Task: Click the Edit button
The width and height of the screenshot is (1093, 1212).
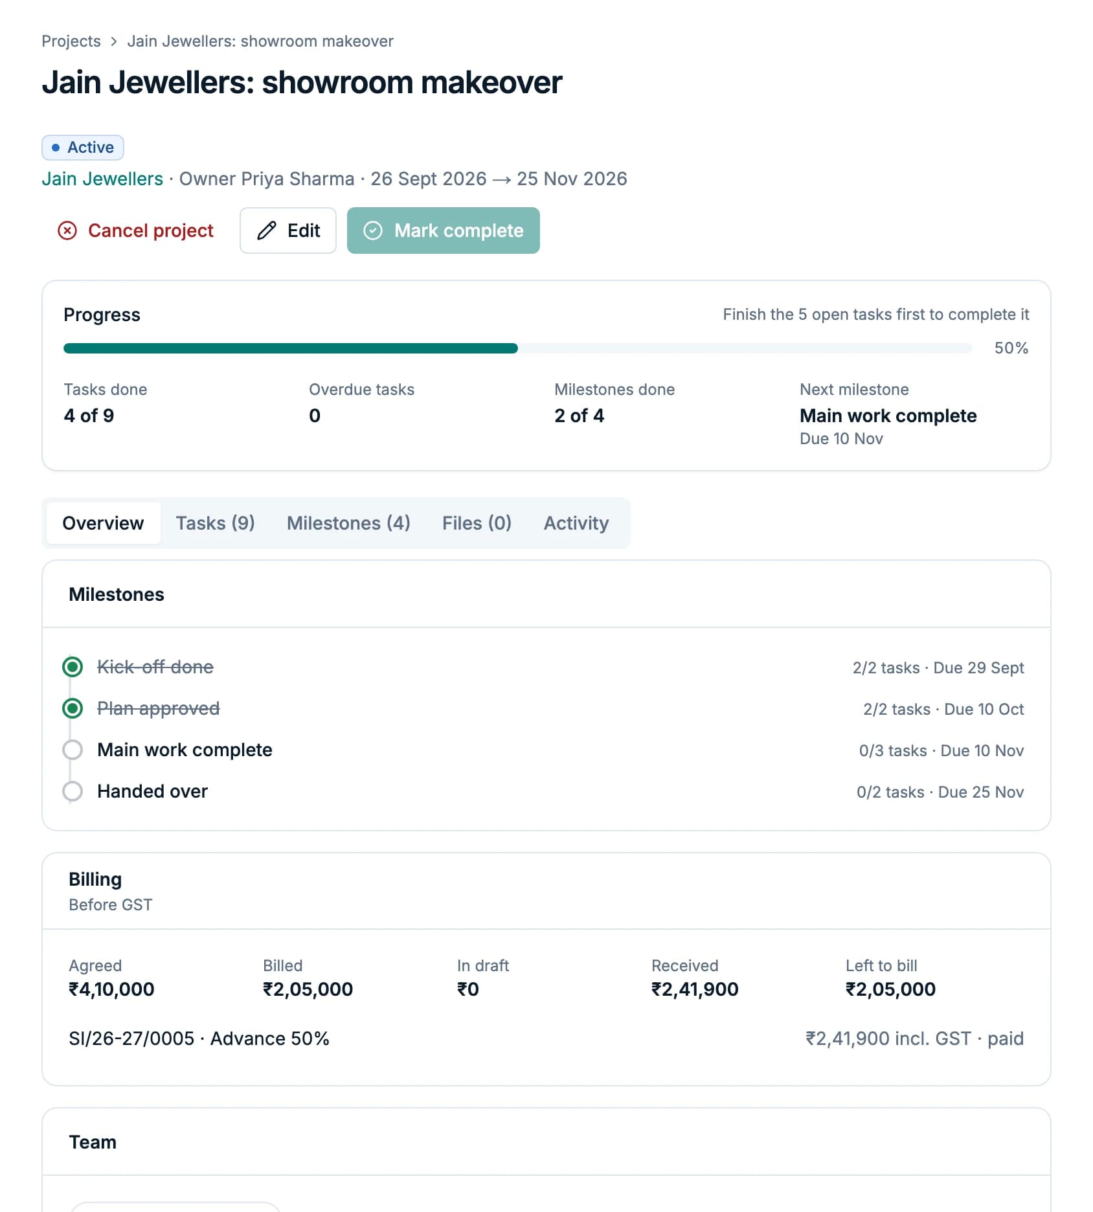Action: [x=288, y=230]
